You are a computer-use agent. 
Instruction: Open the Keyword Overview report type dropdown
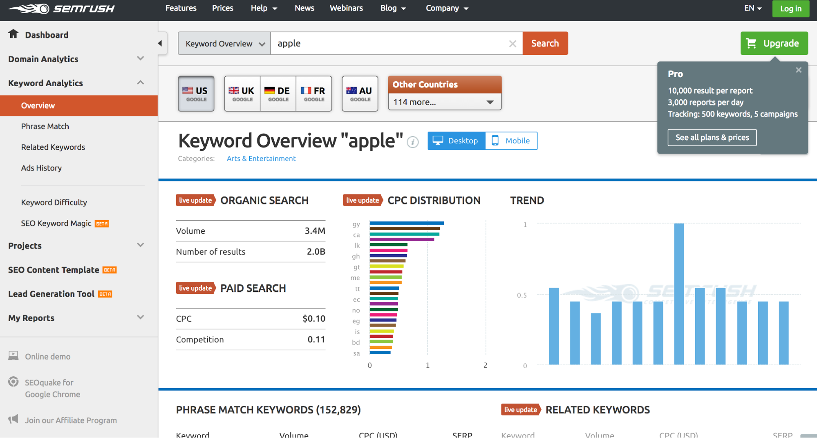[x=224, y=43]
